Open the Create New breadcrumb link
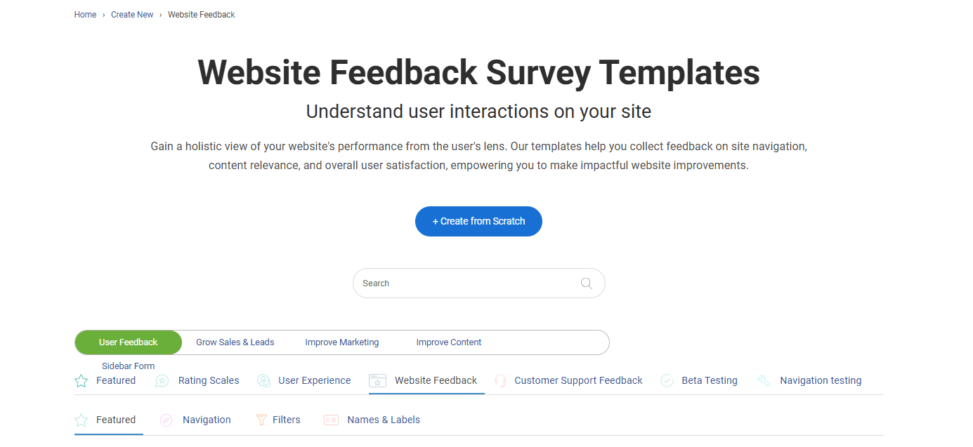 coord(132,14)
